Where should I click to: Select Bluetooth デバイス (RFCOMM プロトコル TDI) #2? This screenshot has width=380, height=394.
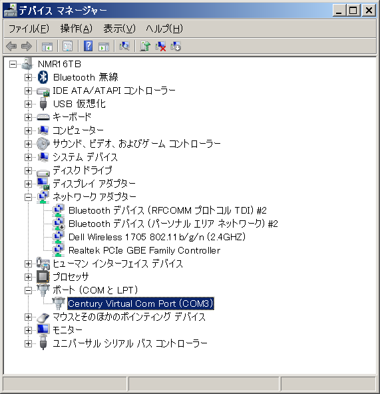[168, 210]
